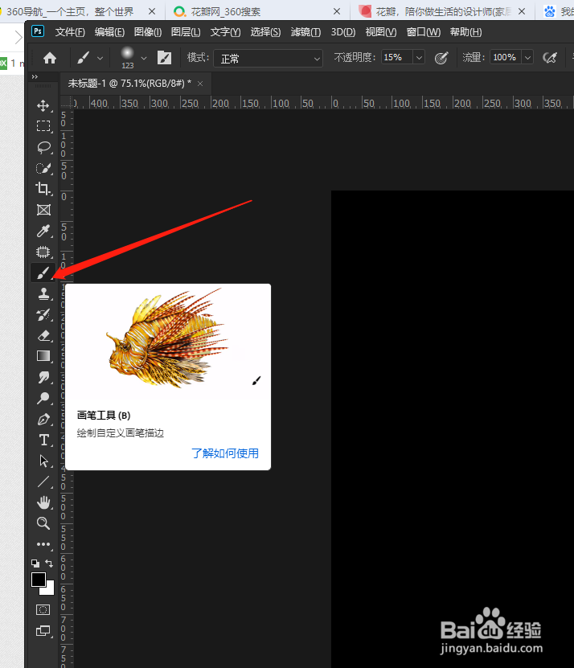
Task: Select the Pen tool
Action: point(43,419)
